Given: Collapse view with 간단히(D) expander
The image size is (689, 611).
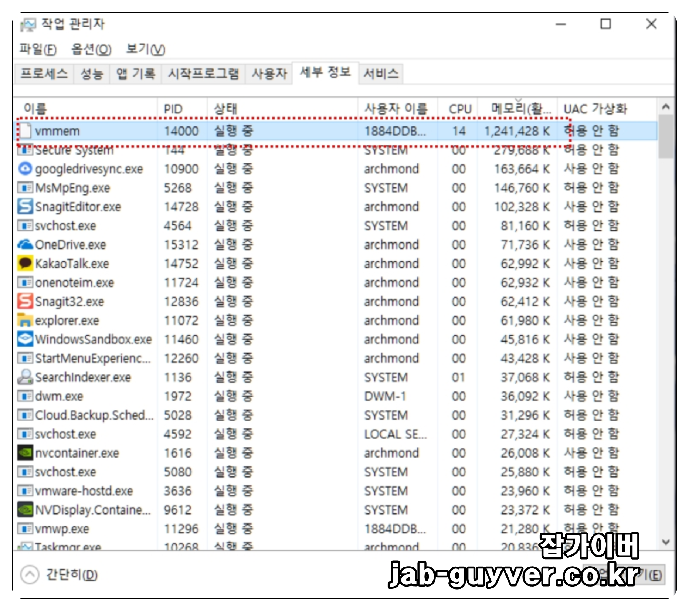Looking at the screenshot, I should pyautogui.click(x=59, y=575).
